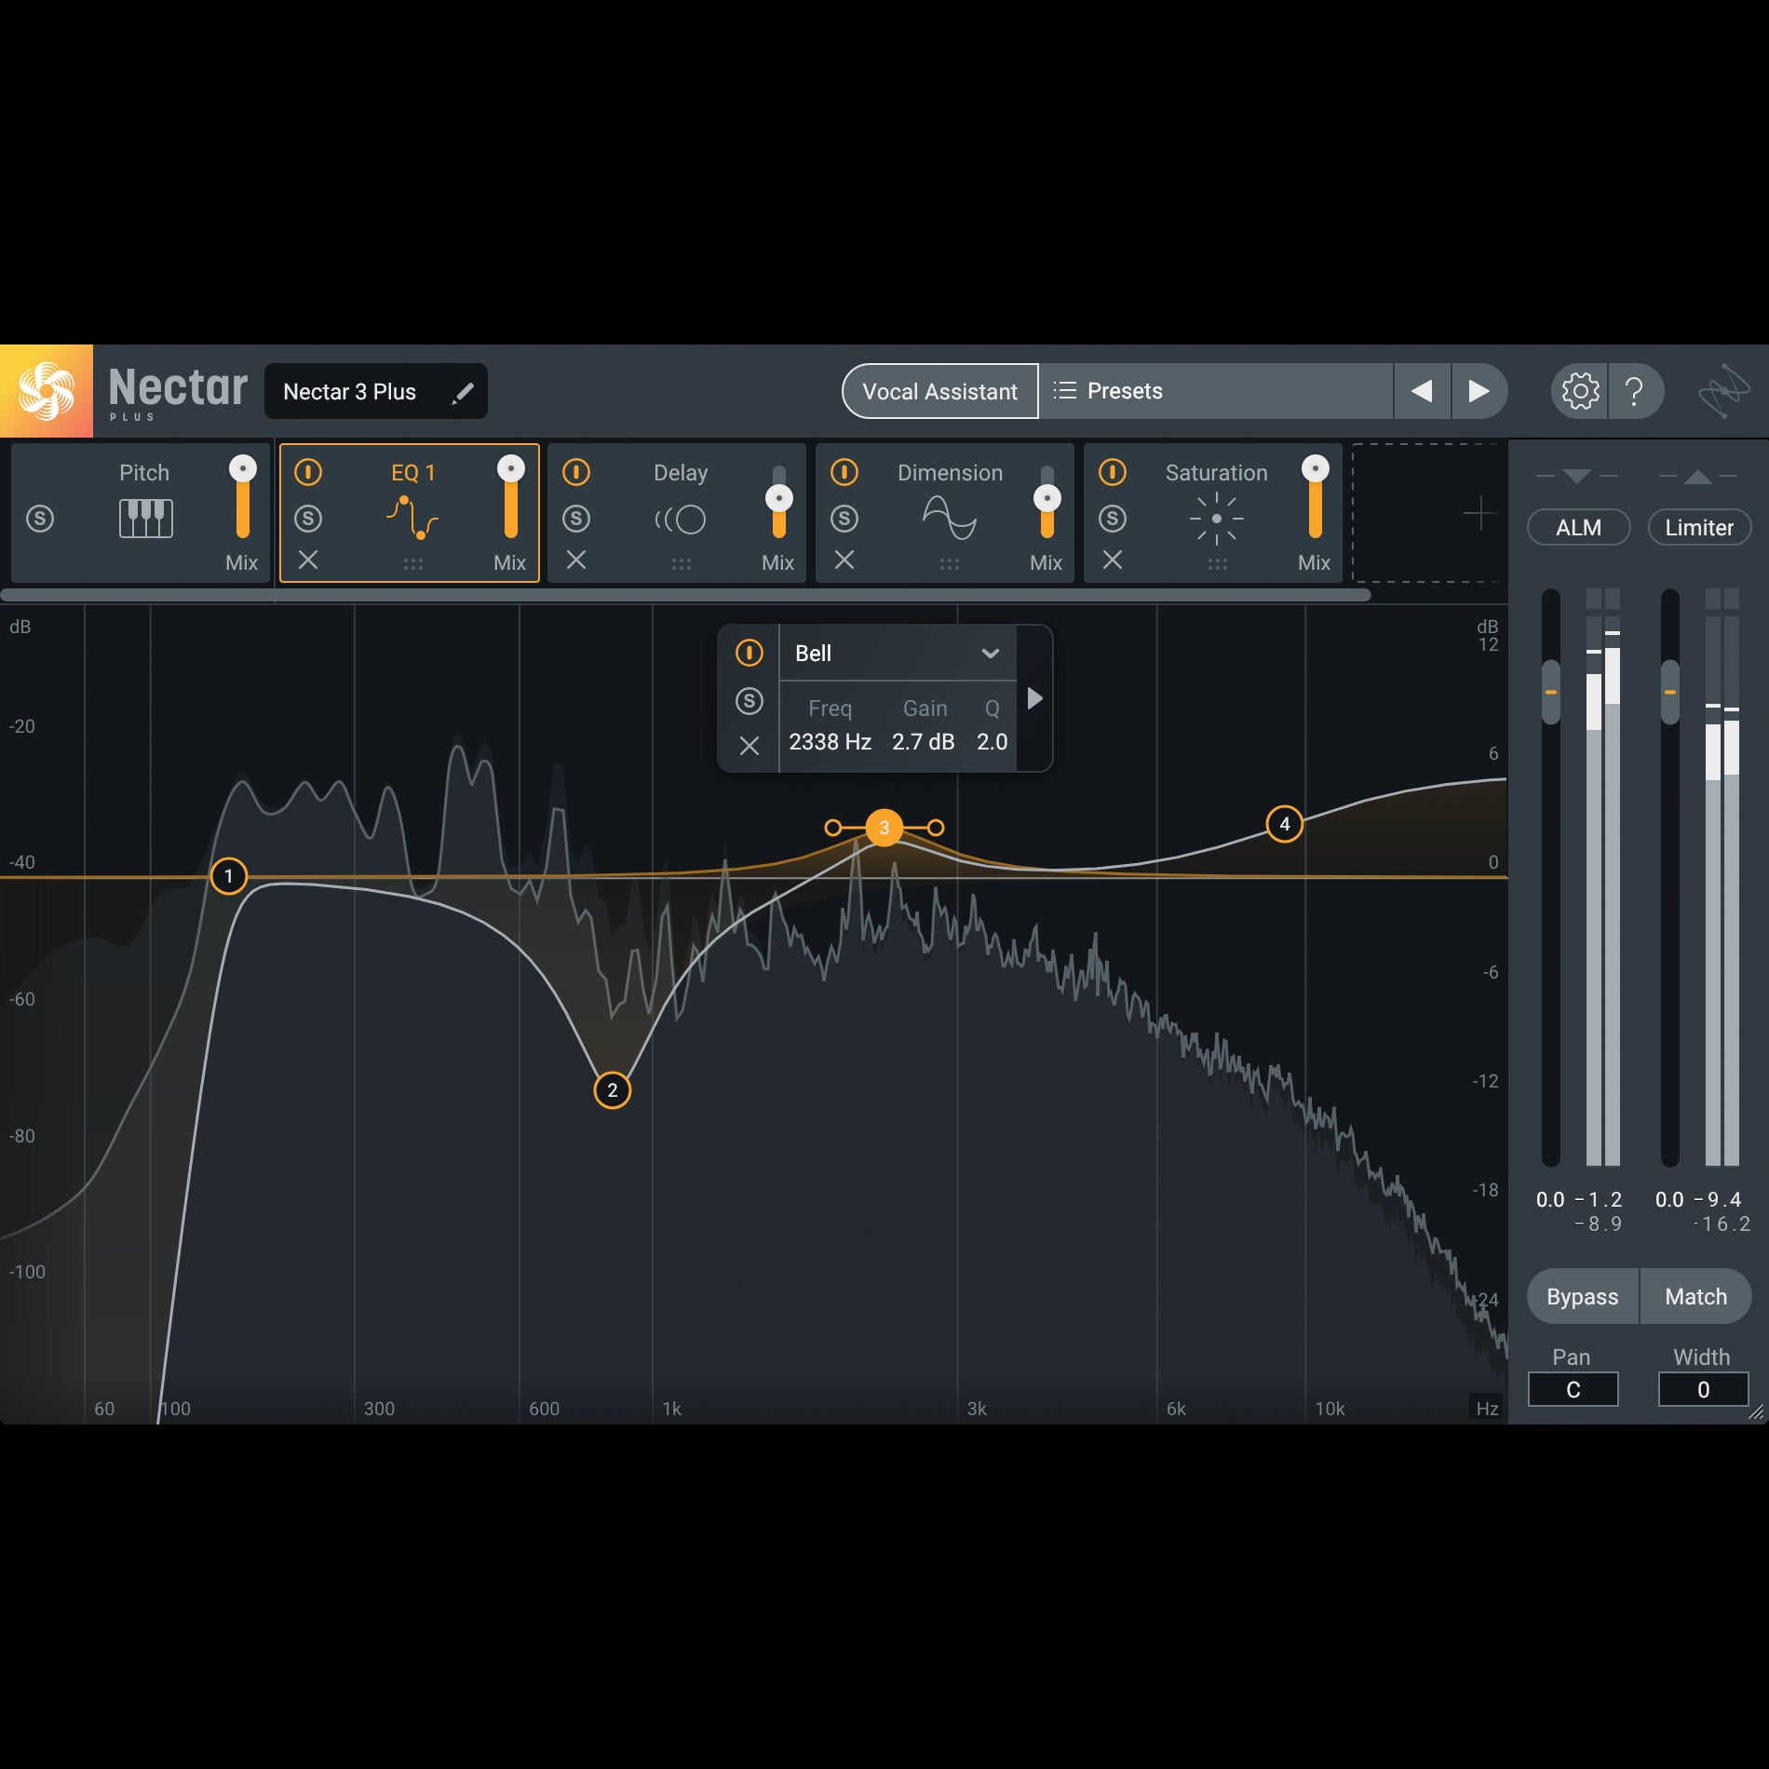The height and width of the screenshot is (1769, 1769).
Task: Open Vocal Assistant
Action: pos(940,391)
